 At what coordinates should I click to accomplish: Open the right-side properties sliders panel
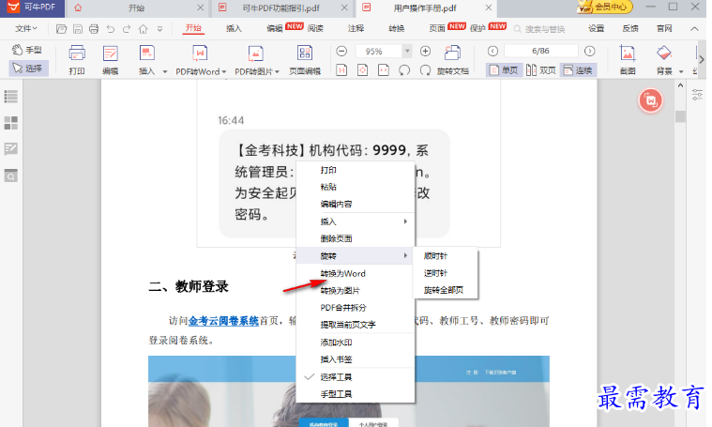[x=697, y=95]
